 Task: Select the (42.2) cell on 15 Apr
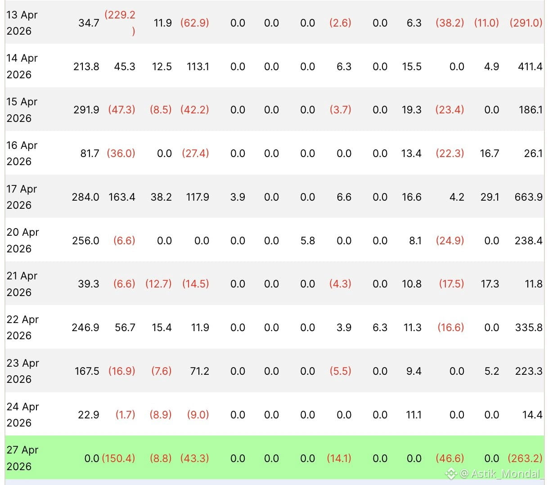(x=194, y=110)
